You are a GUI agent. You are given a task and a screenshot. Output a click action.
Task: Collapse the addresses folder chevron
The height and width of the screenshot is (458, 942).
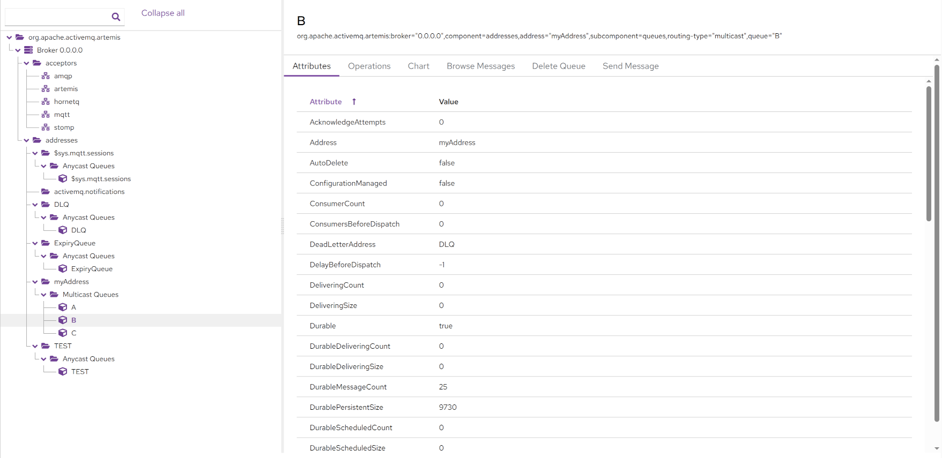click(x=26, y=140)
